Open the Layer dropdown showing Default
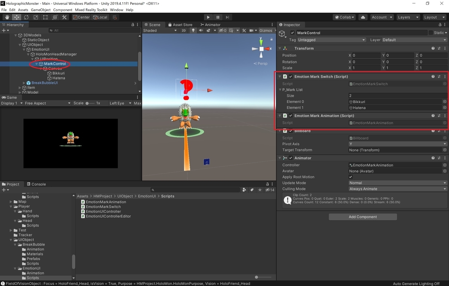This screenshot has width=449, height=286. [x=414, y=40]
